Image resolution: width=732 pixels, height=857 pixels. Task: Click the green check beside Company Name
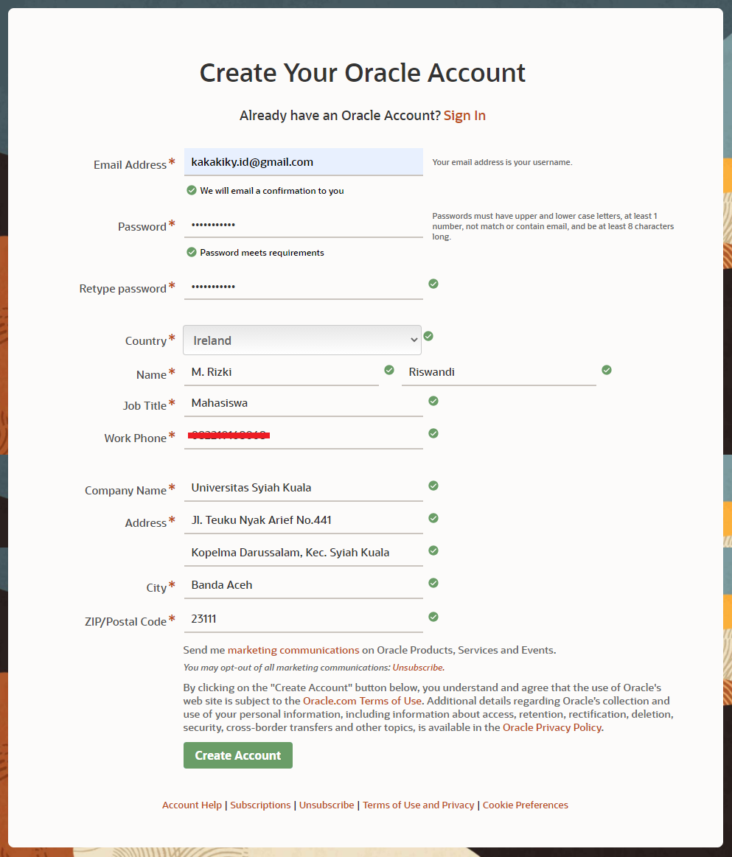[x=433, y=486]
